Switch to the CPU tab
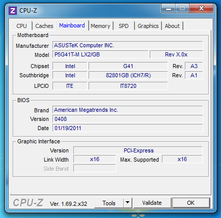Image resolution: width=221 pixels, height=218 pixels. [21, 26]
